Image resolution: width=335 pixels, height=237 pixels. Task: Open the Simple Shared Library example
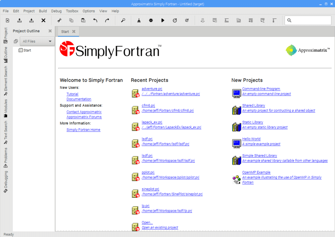[259, 155]
